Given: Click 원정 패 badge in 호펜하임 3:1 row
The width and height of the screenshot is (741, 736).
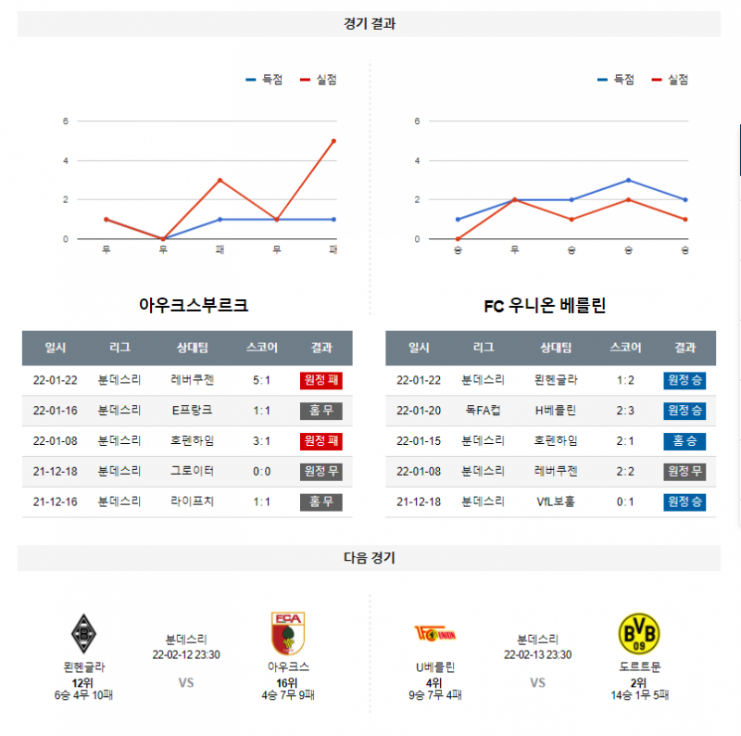Looking at the screenshot, I should [321, 441].
